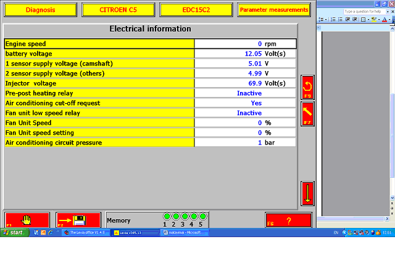Switch to Lexia v345.13 taskbar item
Image resolution: width=395 pixels, height=268 pixels.
tap(135, 233)
